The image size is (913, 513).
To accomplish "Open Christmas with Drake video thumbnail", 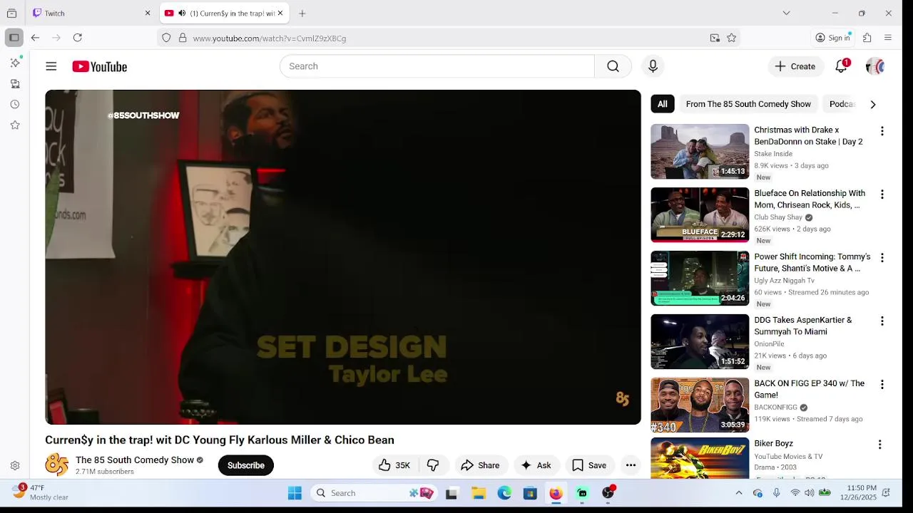I will [x=700, y=152].
